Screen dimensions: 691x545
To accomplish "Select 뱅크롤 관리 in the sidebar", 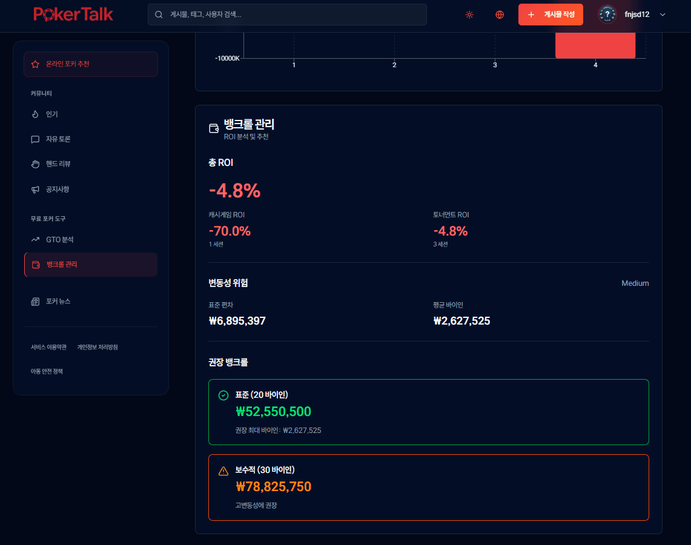I will [91, 265].
